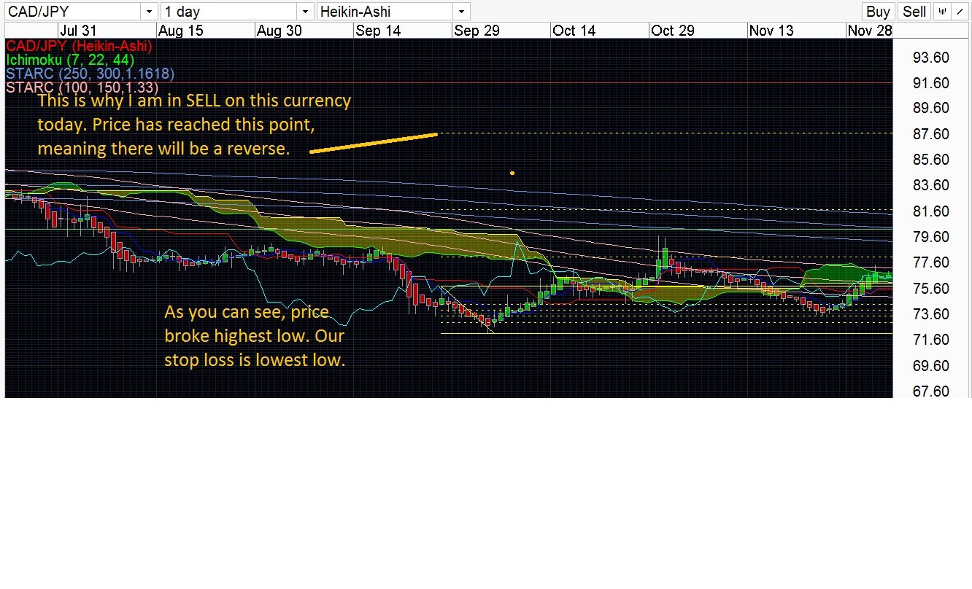Select the Ichimoku (7, 22, 44) legend label
This screenshot has height=589, width=972.
pos(69,60)
